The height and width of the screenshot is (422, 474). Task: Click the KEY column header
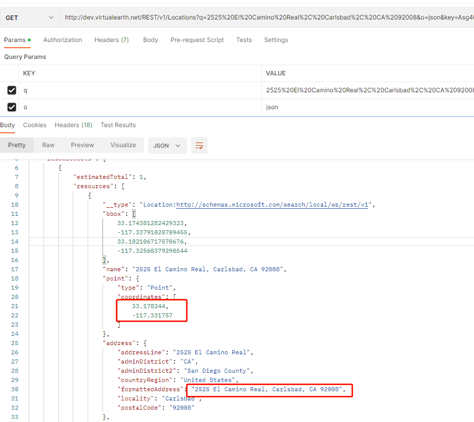point(29,73)
